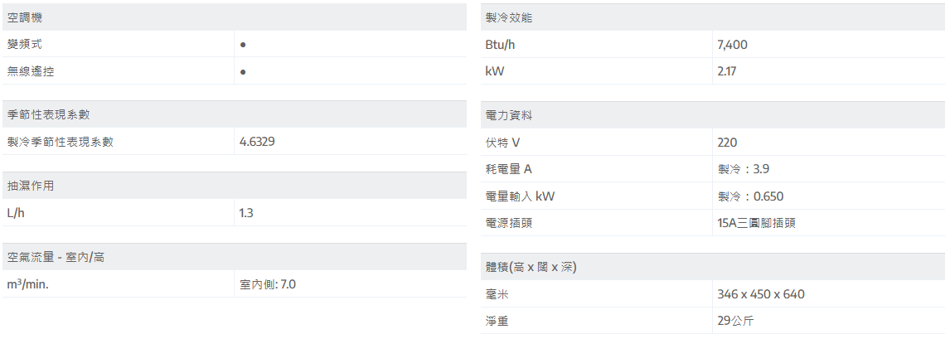Select the 抽濕作用 section header
The width and height of the screenshot is (950, 339).
click(x=31, y=186)
